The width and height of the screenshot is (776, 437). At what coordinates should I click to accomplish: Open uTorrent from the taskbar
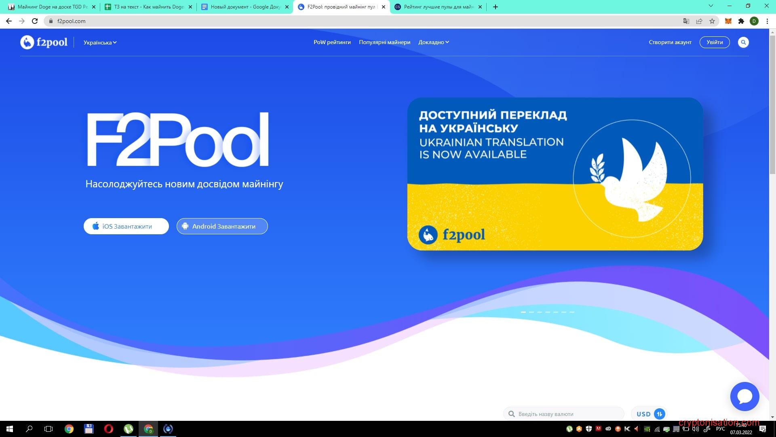click(x=129, y=429)
